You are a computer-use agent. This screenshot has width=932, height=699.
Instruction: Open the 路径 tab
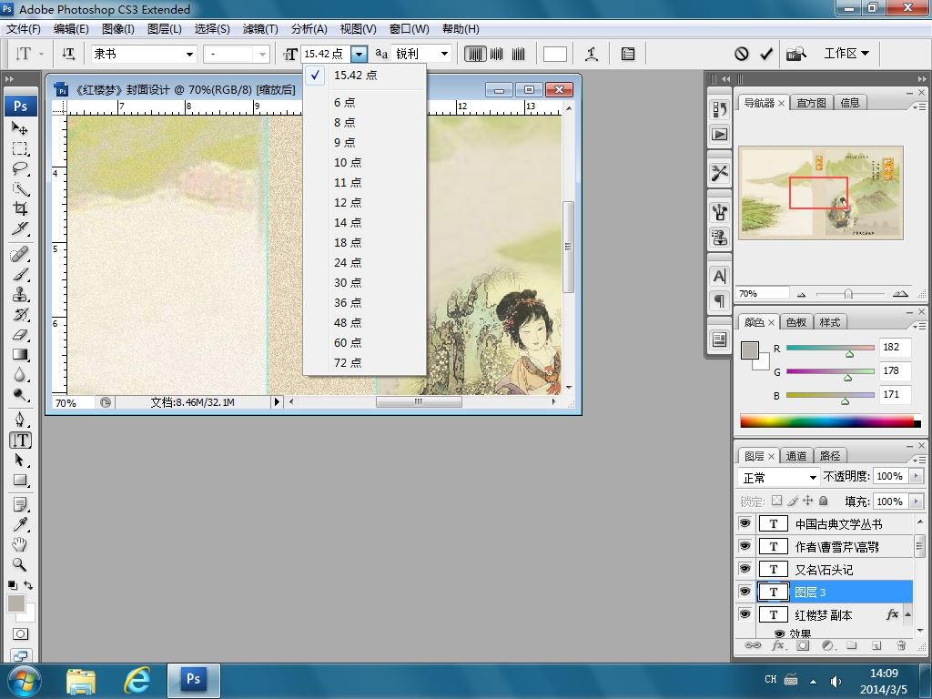pyautogui.click(x=830, y=456)
